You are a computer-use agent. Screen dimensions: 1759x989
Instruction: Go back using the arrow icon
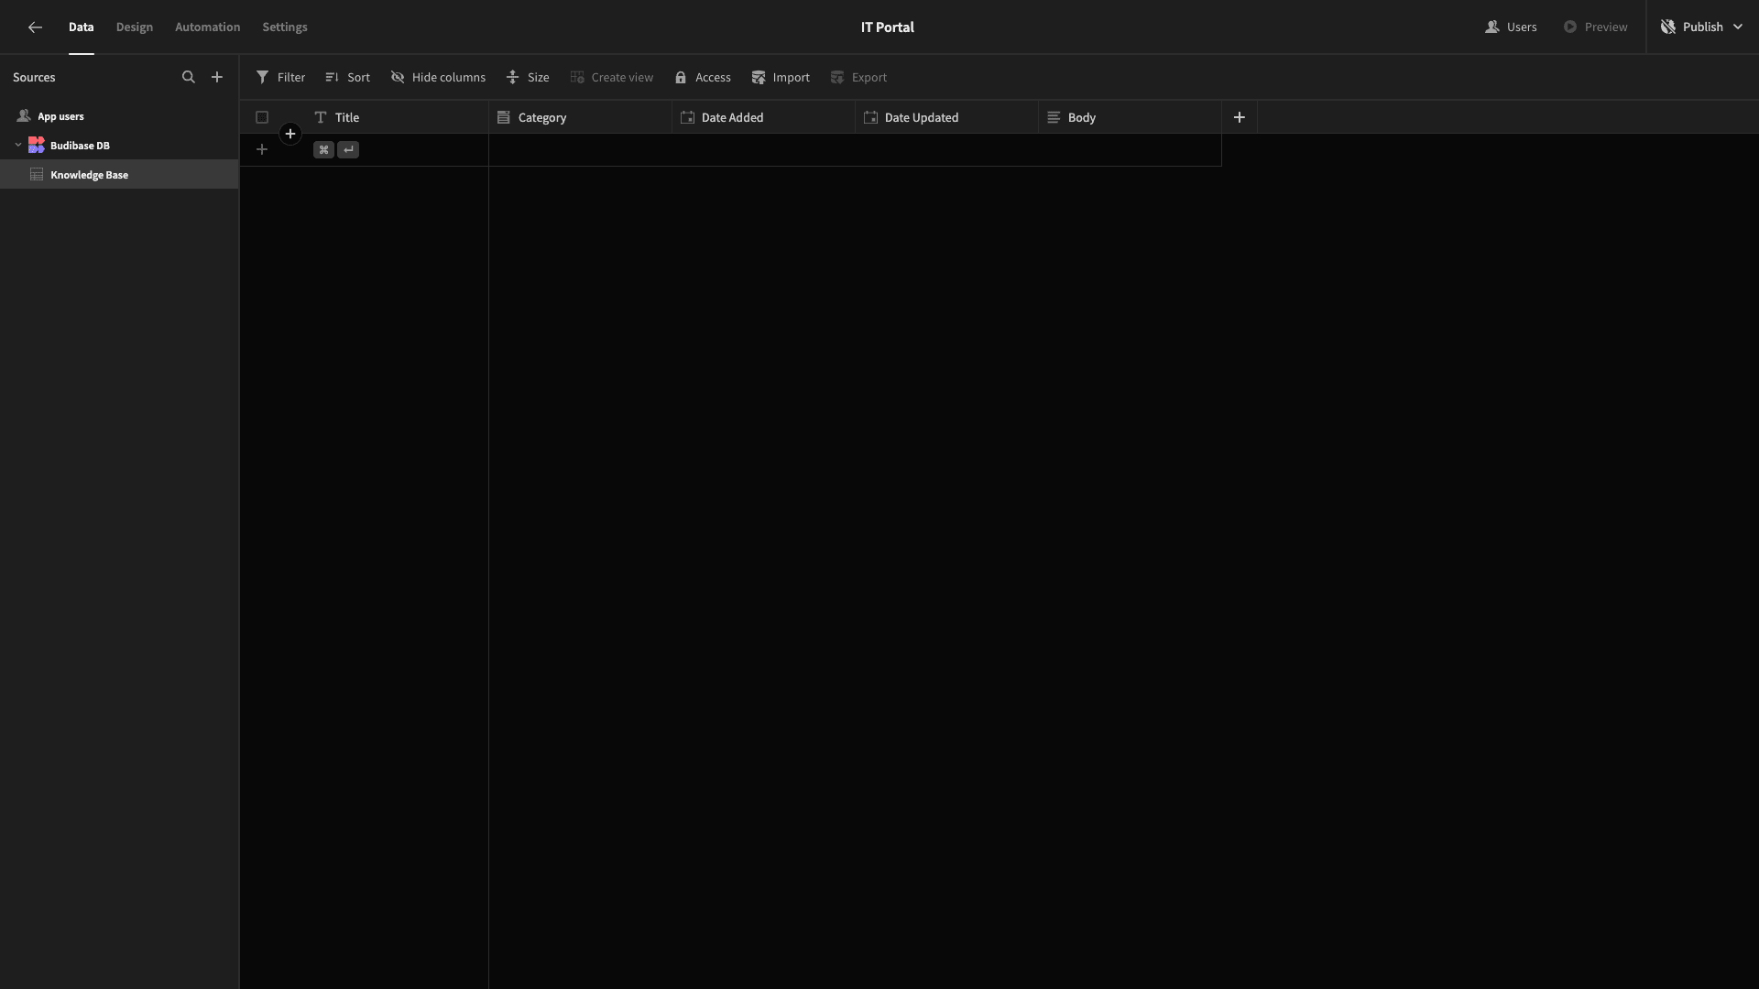click(35, 27)
